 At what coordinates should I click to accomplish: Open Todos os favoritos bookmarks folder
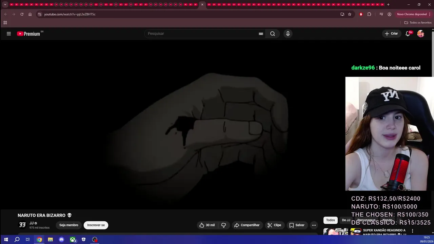[x=418, y=23]
